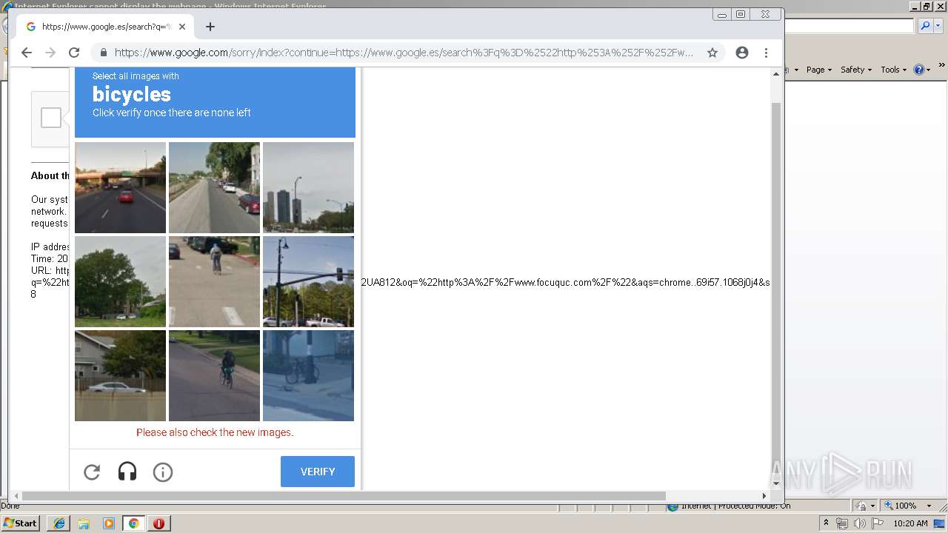
Task: Bookmark this page with the star
Action: 712,53
